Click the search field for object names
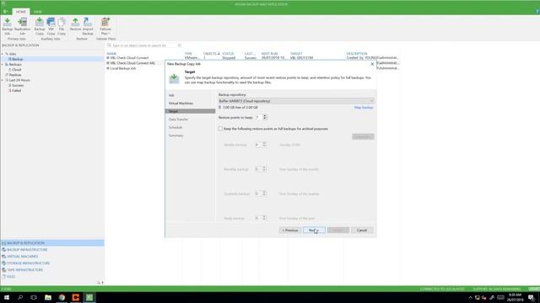Image resolution: width=540 pixels, height=303 pixels. [144, 45]
